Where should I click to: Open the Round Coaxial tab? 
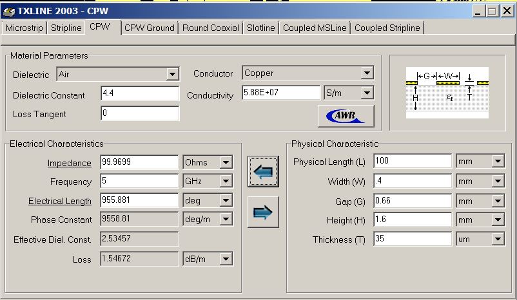(211, 28)
